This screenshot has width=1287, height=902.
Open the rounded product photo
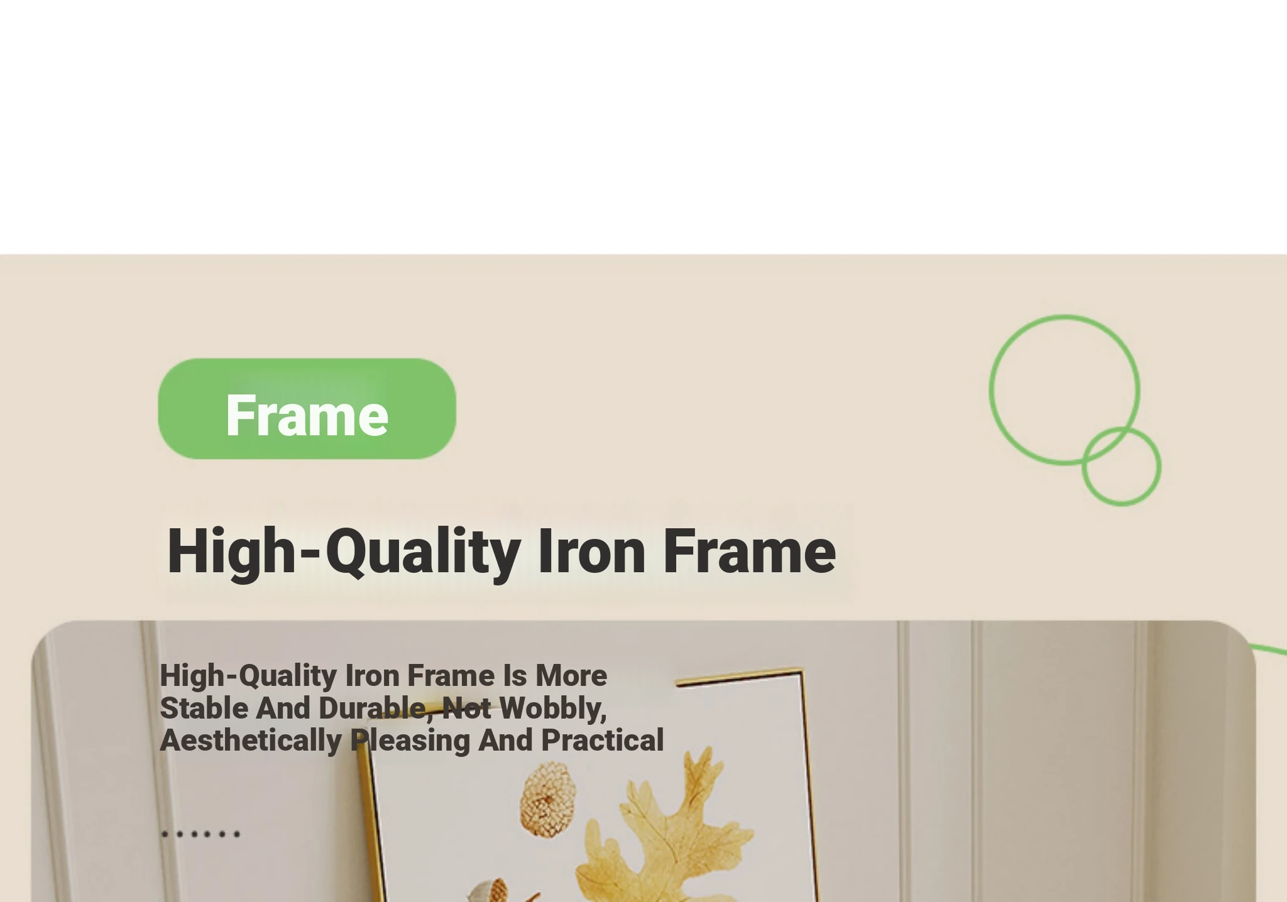[x=643, y=761]
